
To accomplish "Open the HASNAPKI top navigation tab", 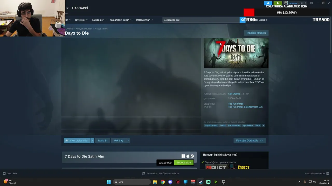I will 80,8.
